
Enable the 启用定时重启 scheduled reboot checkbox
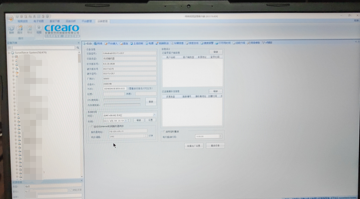coord(163,131)
